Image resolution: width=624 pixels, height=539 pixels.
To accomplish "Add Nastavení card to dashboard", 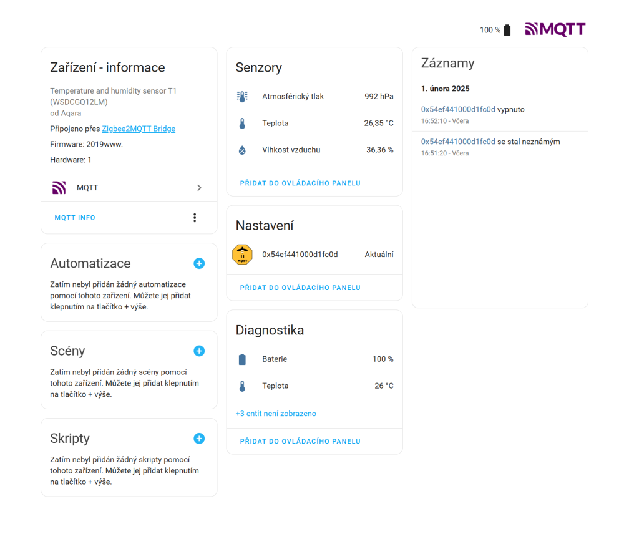I will [300, 288].
